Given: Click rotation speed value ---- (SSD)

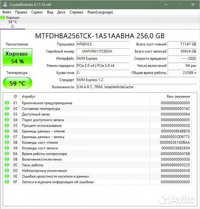Looking at the screenshot, I should [x=183, y=58].
